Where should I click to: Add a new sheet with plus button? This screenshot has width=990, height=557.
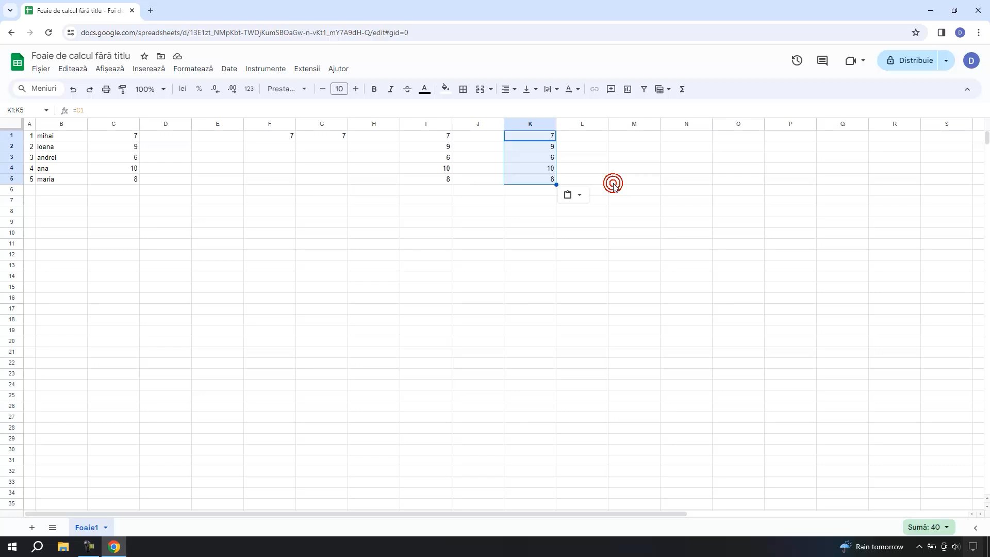point(32,528)
